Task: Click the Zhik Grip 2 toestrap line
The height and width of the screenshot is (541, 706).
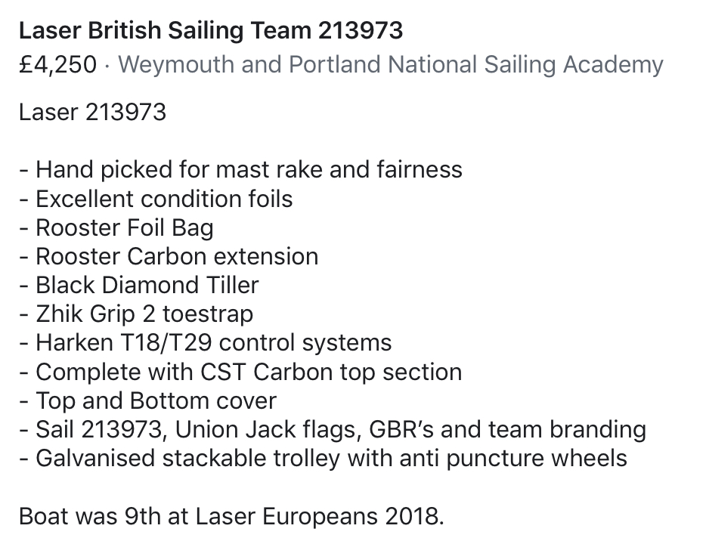Action: pos(136,314)
